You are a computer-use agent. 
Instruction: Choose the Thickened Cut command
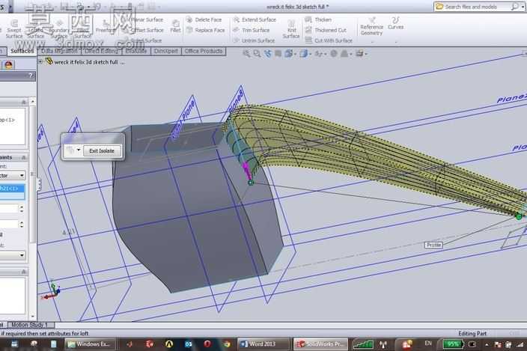[x=326, y=30]
